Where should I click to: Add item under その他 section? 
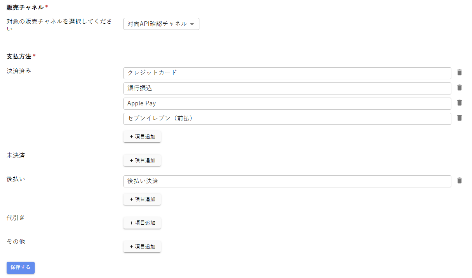(142, 247)
